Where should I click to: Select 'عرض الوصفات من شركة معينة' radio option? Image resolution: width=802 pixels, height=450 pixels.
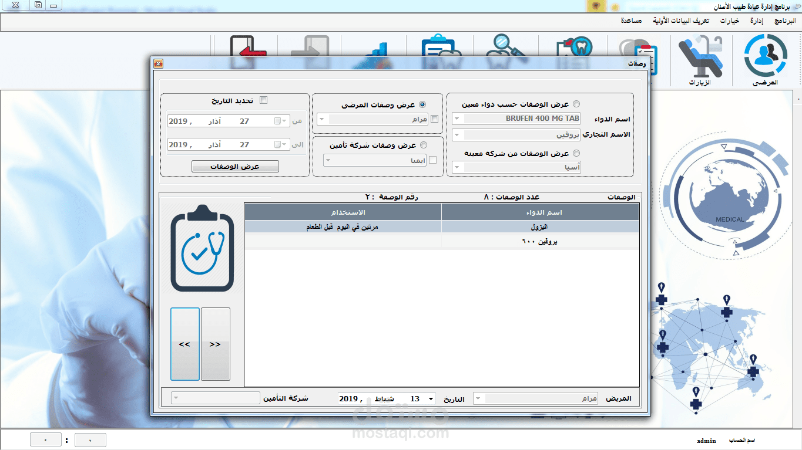576,154
